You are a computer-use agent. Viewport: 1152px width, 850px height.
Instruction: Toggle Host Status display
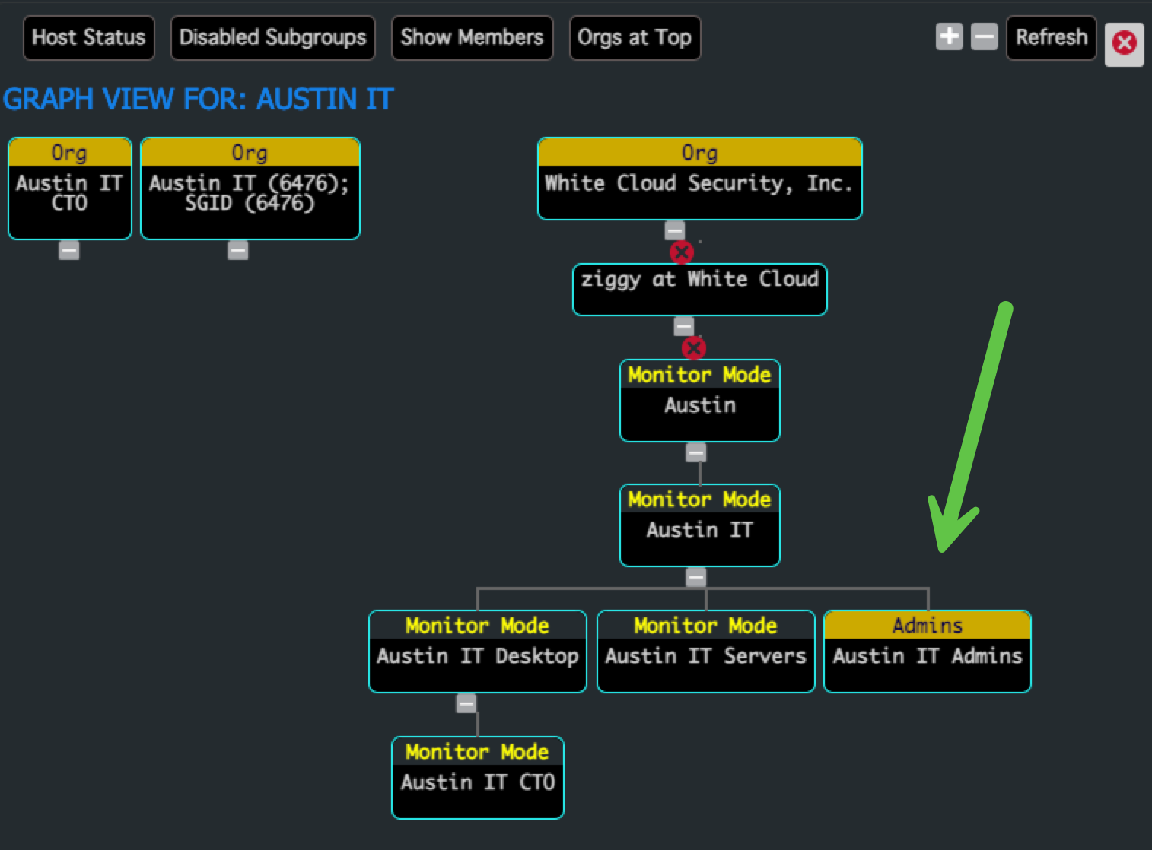pos(88,37)
